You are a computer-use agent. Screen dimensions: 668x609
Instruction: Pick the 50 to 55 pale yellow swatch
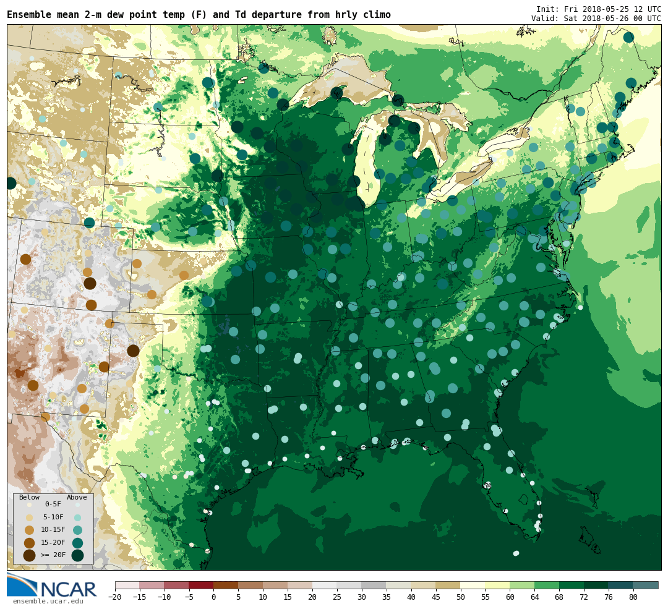(473, 585)
